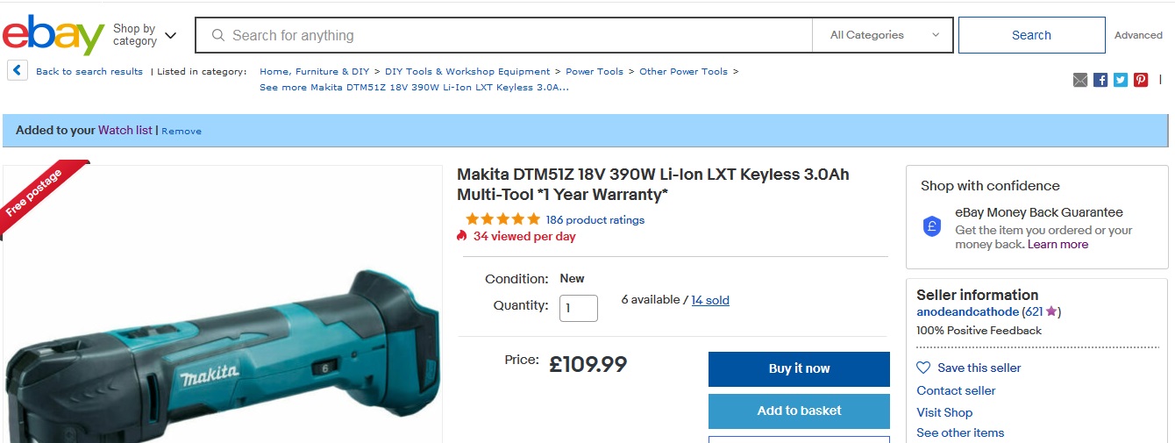1175x443 pixels.
Task: Remove the item from the Watch list
Action: 182,131
